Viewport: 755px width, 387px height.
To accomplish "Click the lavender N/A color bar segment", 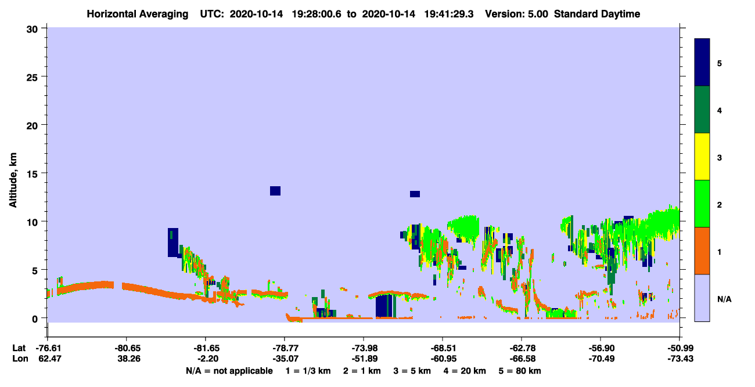I will pyautogui.click(x=702, y=298).
